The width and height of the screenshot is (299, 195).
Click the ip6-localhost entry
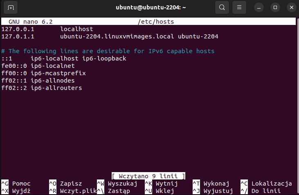tap(54, 58)
